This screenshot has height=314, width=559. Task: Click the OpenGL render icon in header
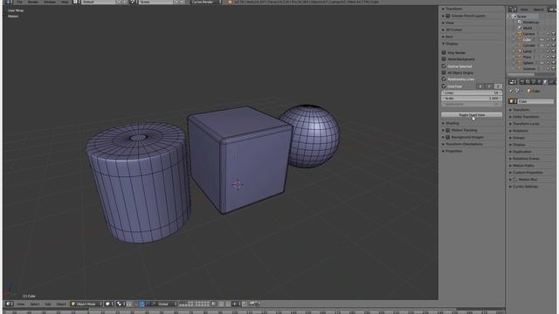click(252, 304)
